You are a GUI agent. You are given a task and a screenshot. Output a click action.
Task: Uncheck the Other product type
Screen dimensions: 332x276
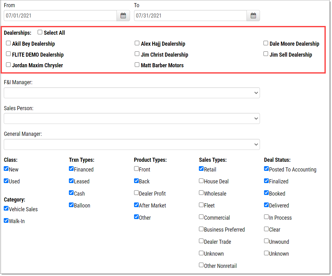(136, 217)
